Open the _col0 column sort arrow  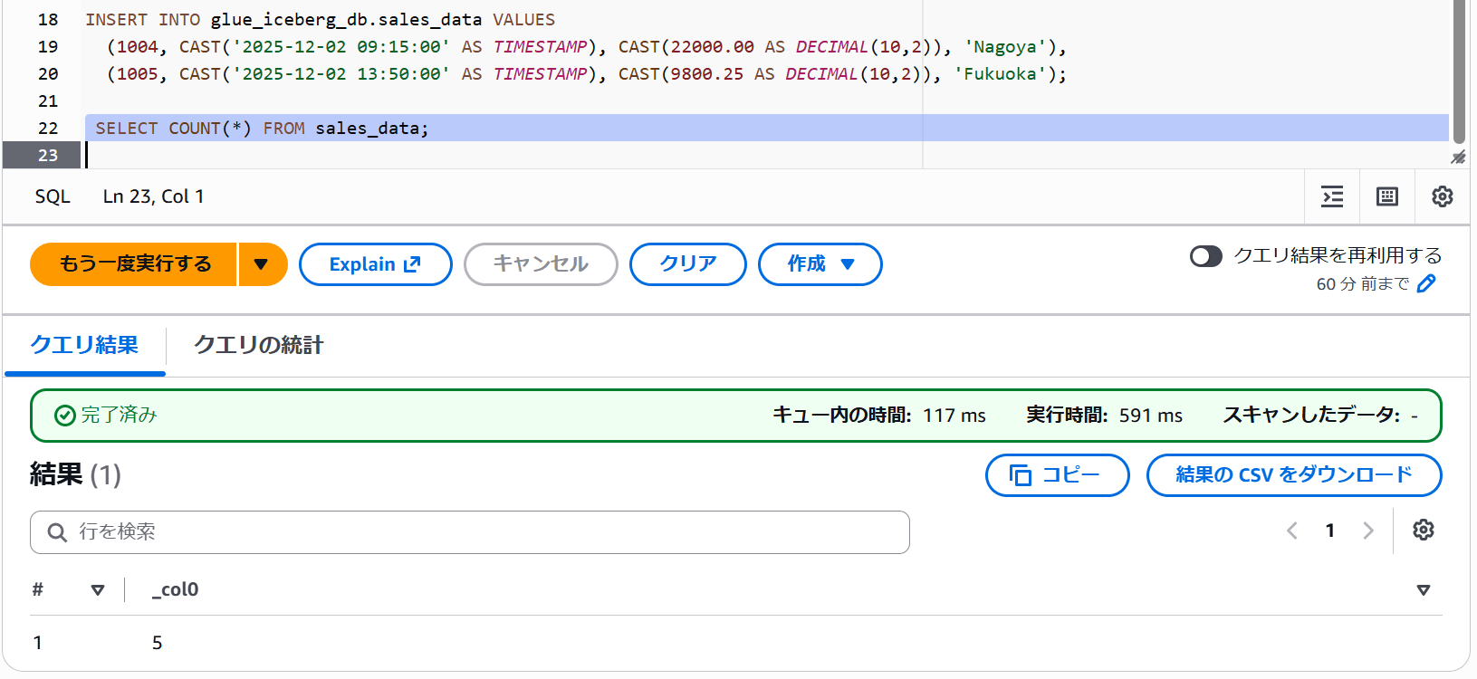1424,590
